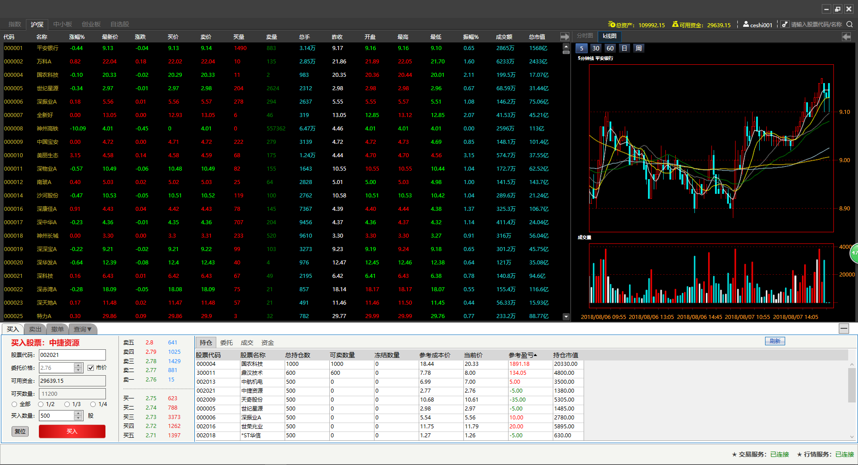Decrease the 委托价格 with down spinner

[x=78, y=370]
